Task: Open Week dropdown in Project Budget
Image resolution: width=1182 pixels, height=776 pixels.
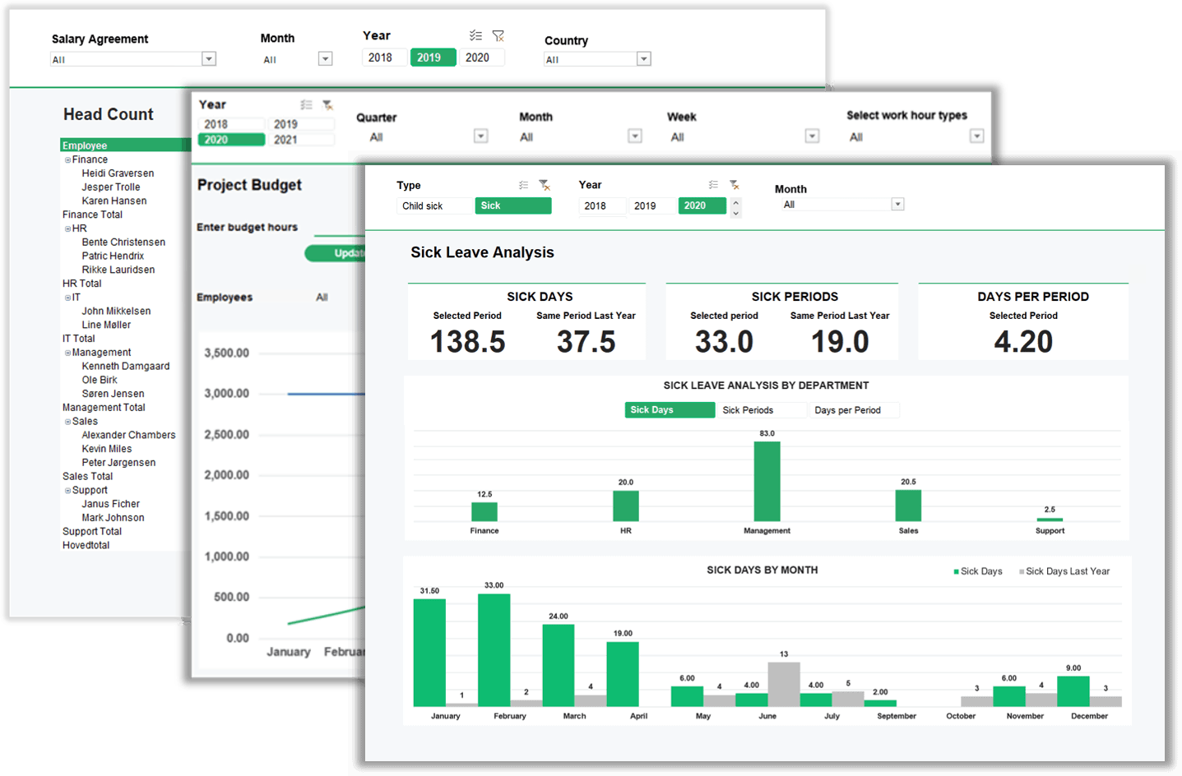Action: pyautogui.click(x=812, y=136)
